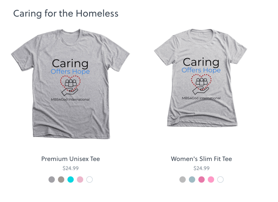Image resolution: width=278 pixels, height=202 pixels.
Task: Click MBS4God International text on Unisex Tee
Action: (70, 100)
